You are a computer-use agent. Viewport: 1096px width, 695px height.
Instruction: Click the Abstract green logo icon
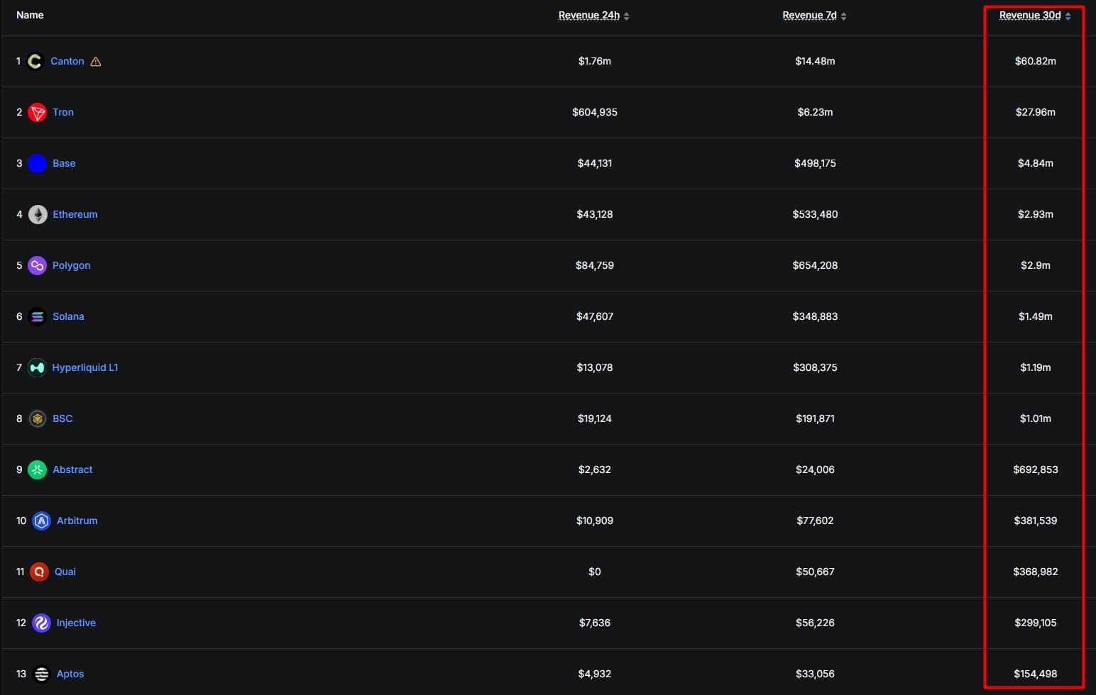pyautogui.click(x=37, y=470)
